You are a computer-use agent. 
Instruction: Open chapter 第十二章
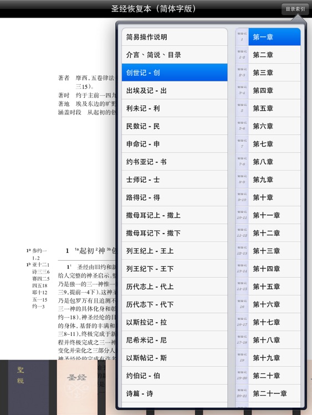point(274,233)
